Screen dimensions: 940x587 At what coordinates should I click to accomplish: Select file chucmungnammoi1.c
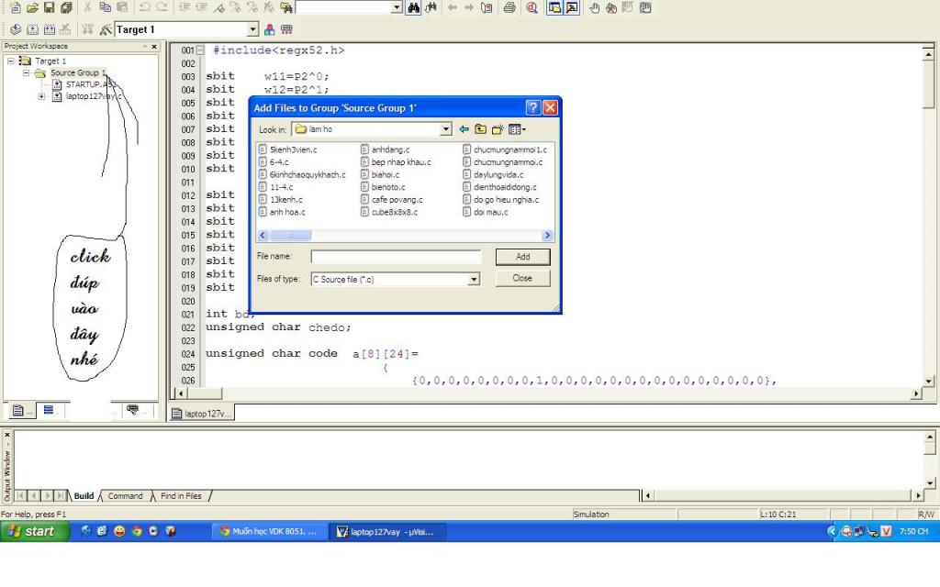(505, 150)
